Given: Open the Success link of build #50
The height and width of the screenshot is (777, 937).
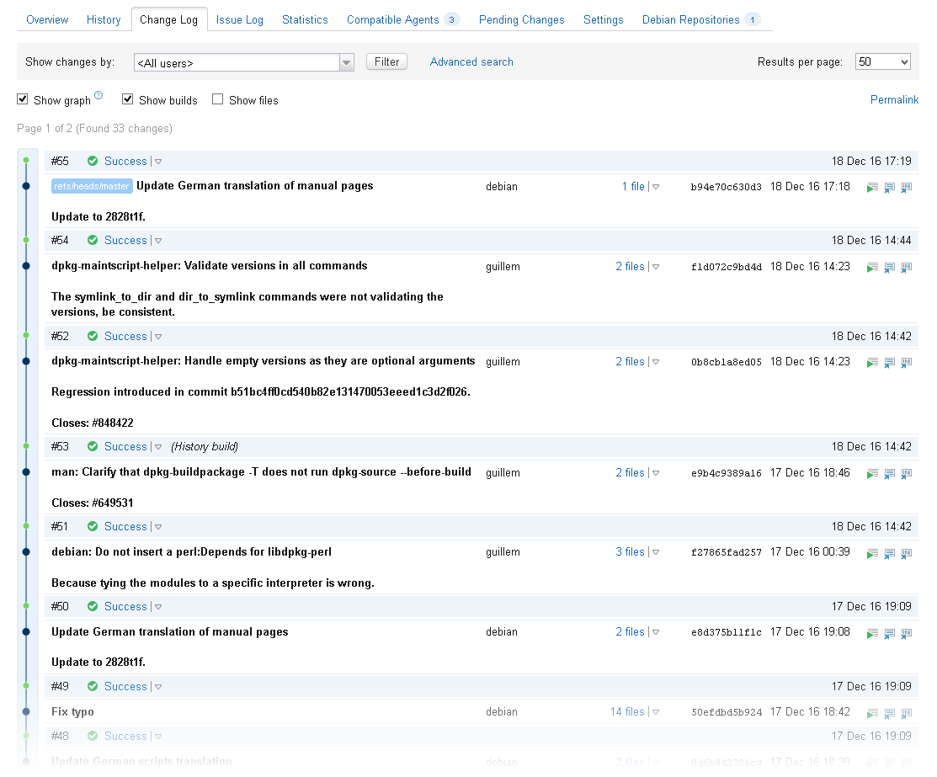Looking at the screenshot, I should coord(125,607).
